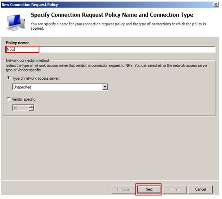Viewport: 222px width, 199px height.
Task: Click the Next button
Action: [149, 189]
